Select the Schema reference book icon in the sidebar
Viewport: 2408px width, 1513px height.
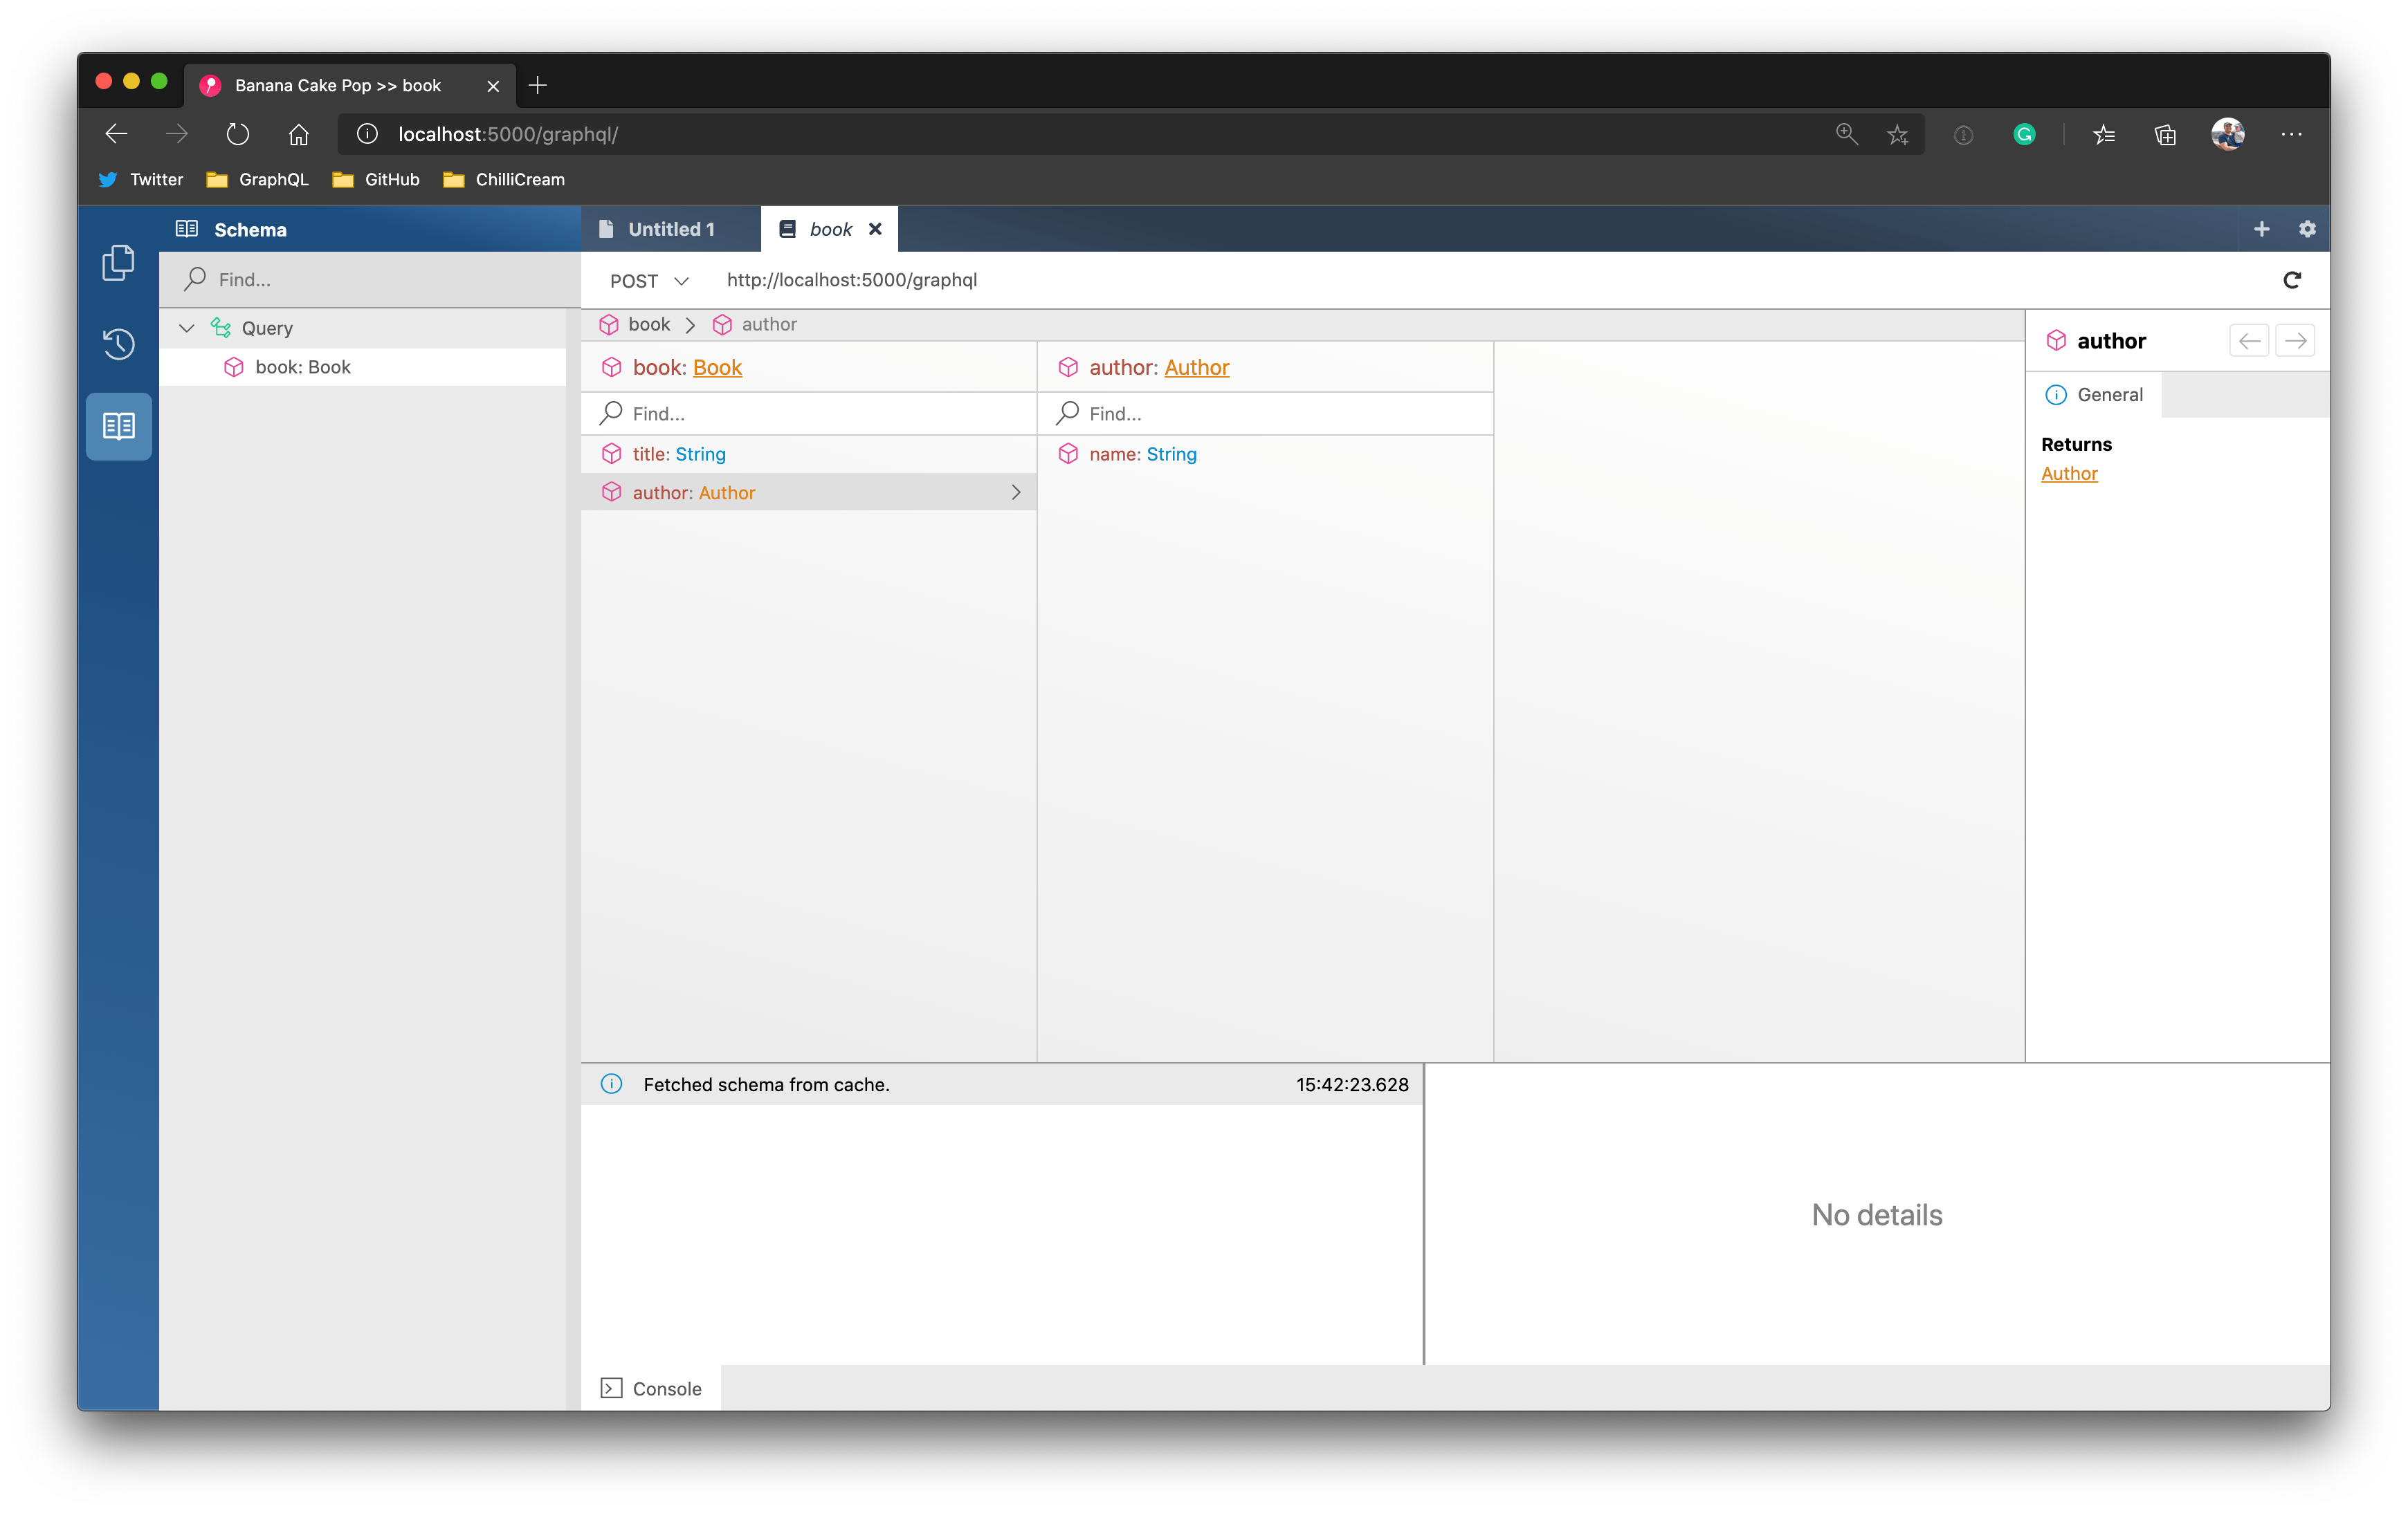pyautogui.click(x=118, y=427)
